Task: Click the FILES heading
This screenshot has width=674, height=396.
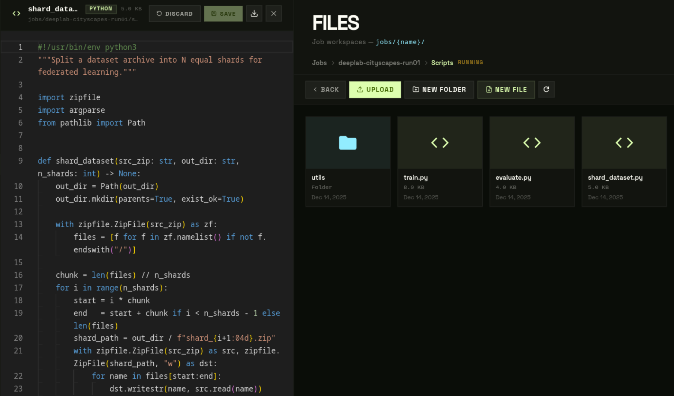Action: 336,23
